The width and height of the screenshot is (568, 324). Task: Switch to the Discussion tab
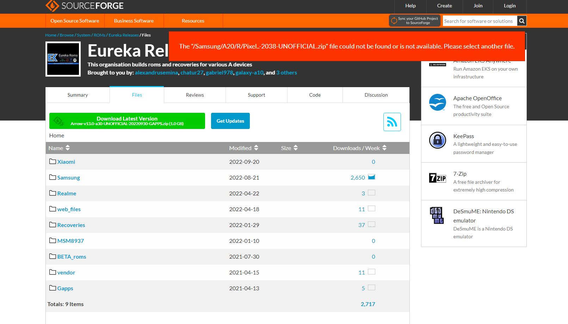click(x=376, y=95)
